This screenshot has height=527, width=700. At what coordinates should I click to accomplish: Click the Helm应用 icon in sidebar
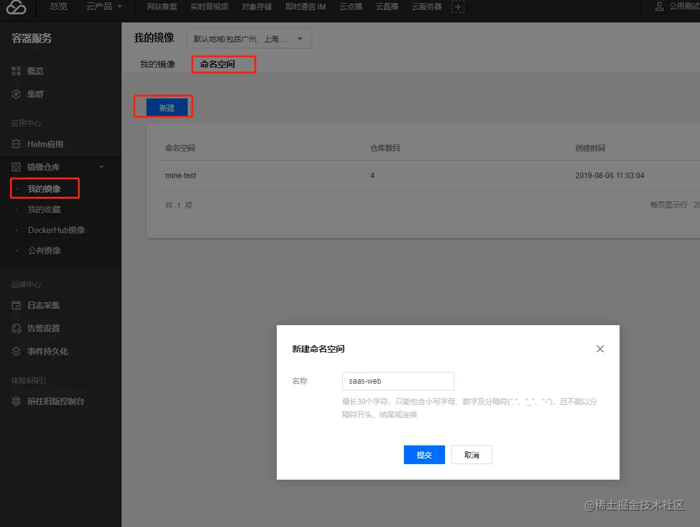point(16,144)
